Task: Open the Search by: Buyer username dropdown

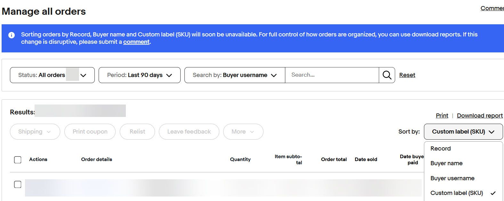Action: click(x=235, y=75)
